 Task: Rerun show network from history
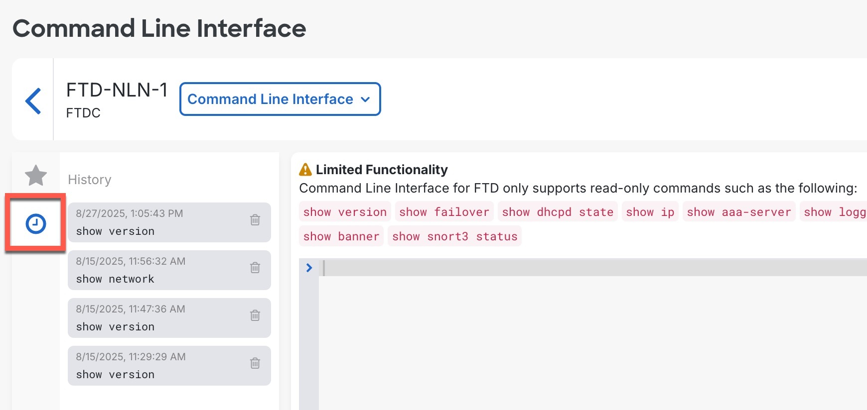[x=159, y=270]
